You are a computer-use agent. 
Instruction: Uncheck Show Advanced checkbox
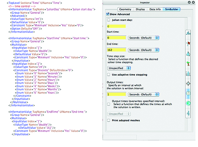(108, 14)
